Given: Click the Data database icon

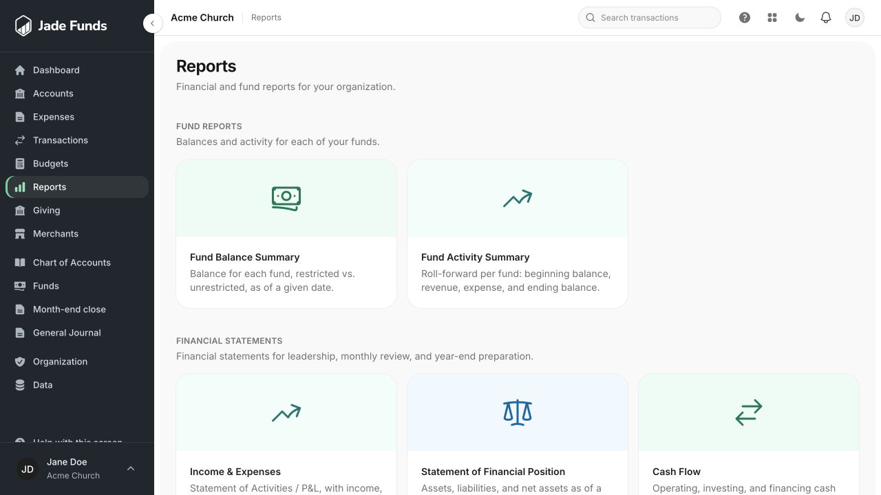Looking at the screenshot, I should [20, 385].
